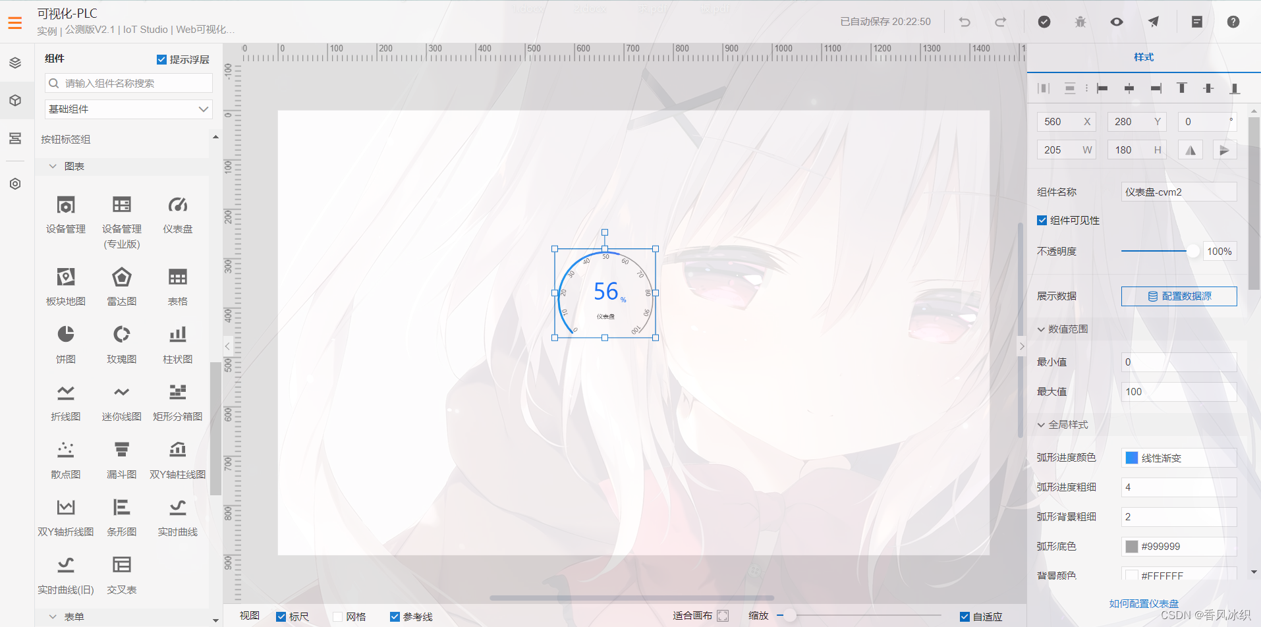The width and height of the screenshot is (1261, 627).
Task: Pick 弧形底色 #999999 swatch
Action: [x=1132, y=547]
